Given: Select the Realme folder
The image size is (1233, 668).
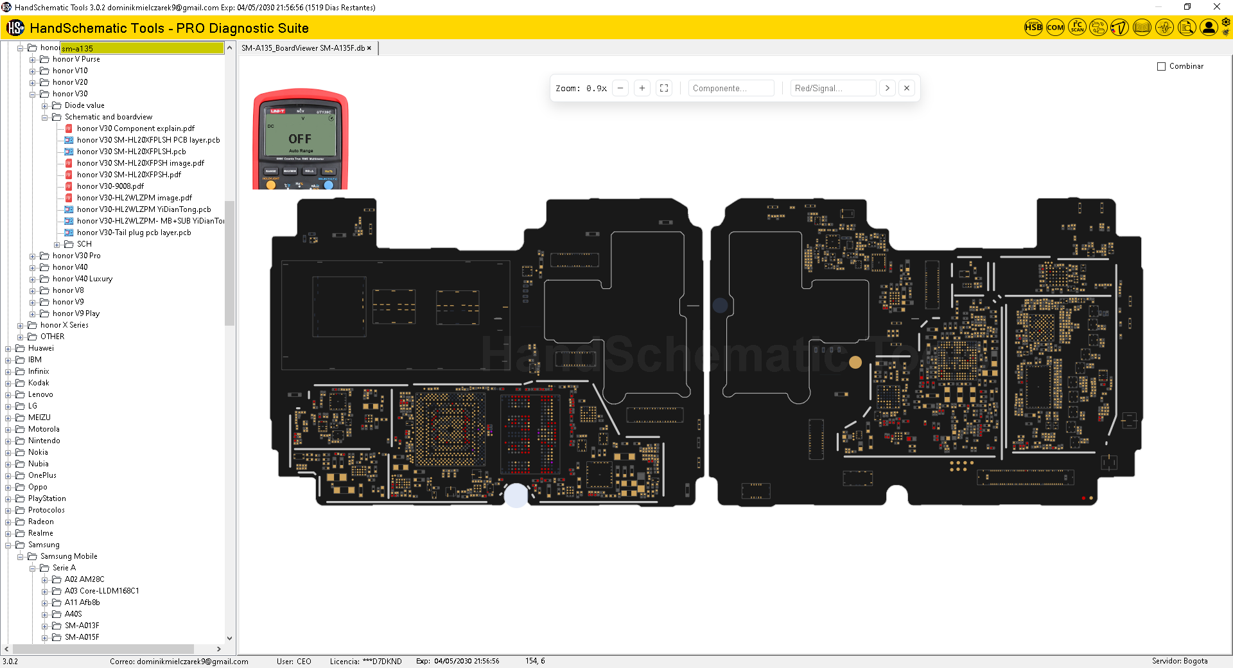Looking at the screenshot, I should tap(40, 533).
